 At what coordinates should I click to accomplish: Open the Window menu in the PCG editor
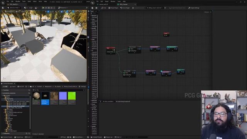point(113,2)
